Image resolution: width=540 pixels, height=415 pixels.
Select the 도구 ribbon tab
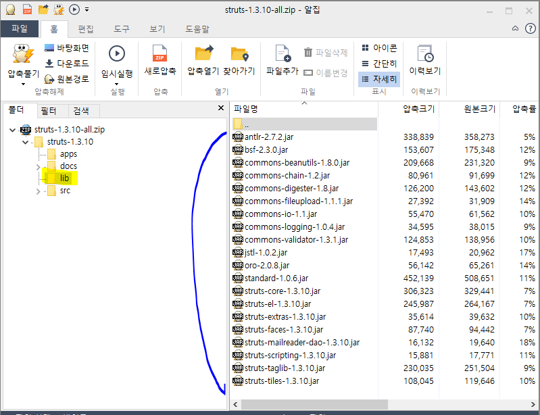(x=122, y=29)
